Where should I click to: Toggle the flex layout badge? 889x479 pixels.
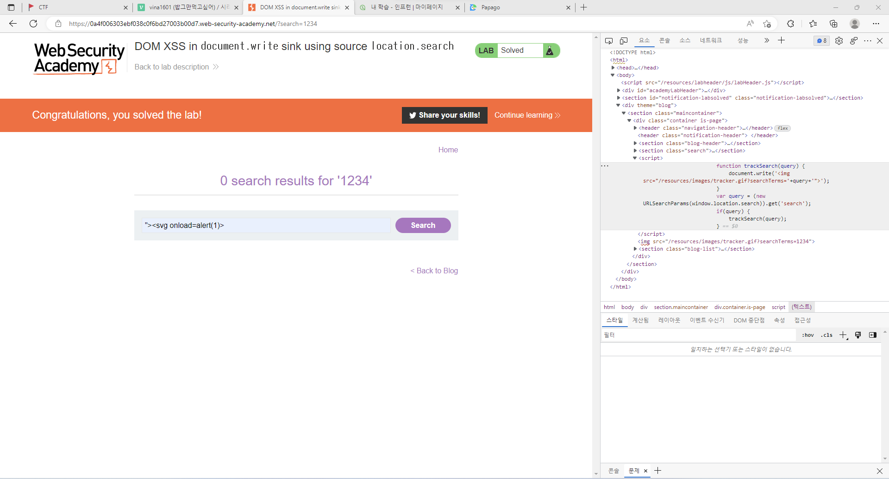[x=783, y=128]
